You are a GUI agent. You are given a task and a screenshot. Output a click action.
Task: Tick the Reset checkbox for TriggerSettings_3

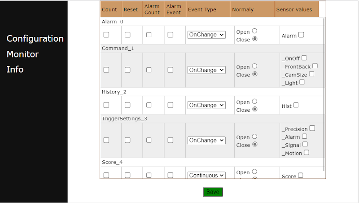click(127, 140)
